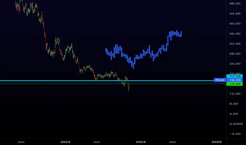
Task: Click the Jun label after 2024
Action: click(172, 142)
